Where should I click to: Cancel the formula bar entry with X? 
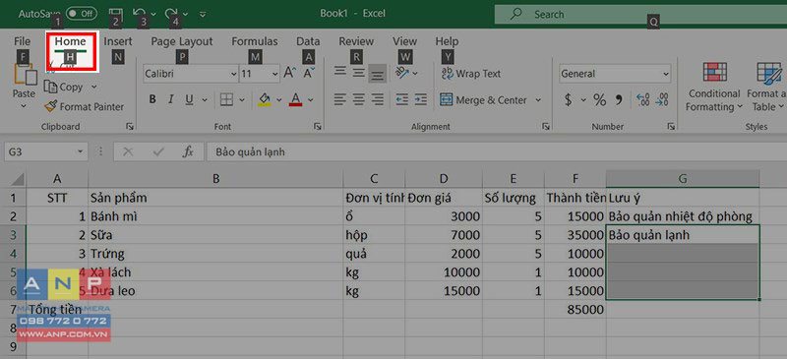tap(128, 151)
